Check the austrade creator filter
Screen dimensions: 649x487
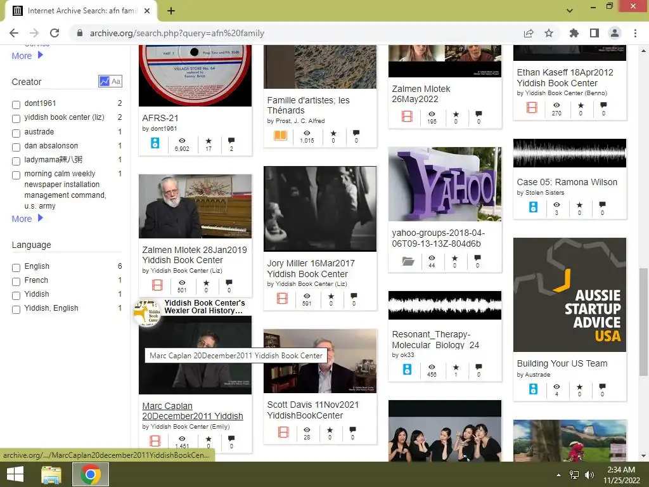click(16, 133)
